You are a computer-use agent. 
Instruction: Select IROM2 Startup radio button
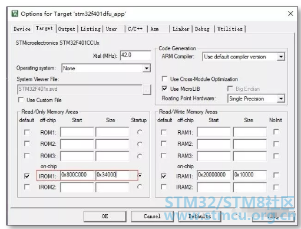[140, 187]
